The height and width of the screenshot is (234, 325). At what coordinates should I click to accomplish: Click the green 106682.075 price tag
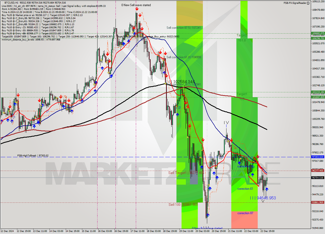click(x=318, y=33)
